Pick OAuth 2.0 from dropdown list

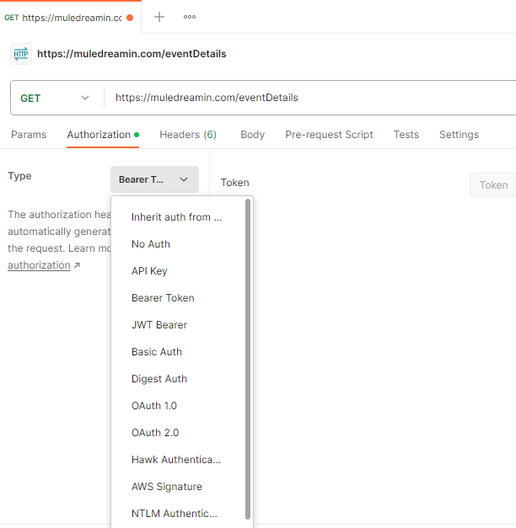click(155, 433)
